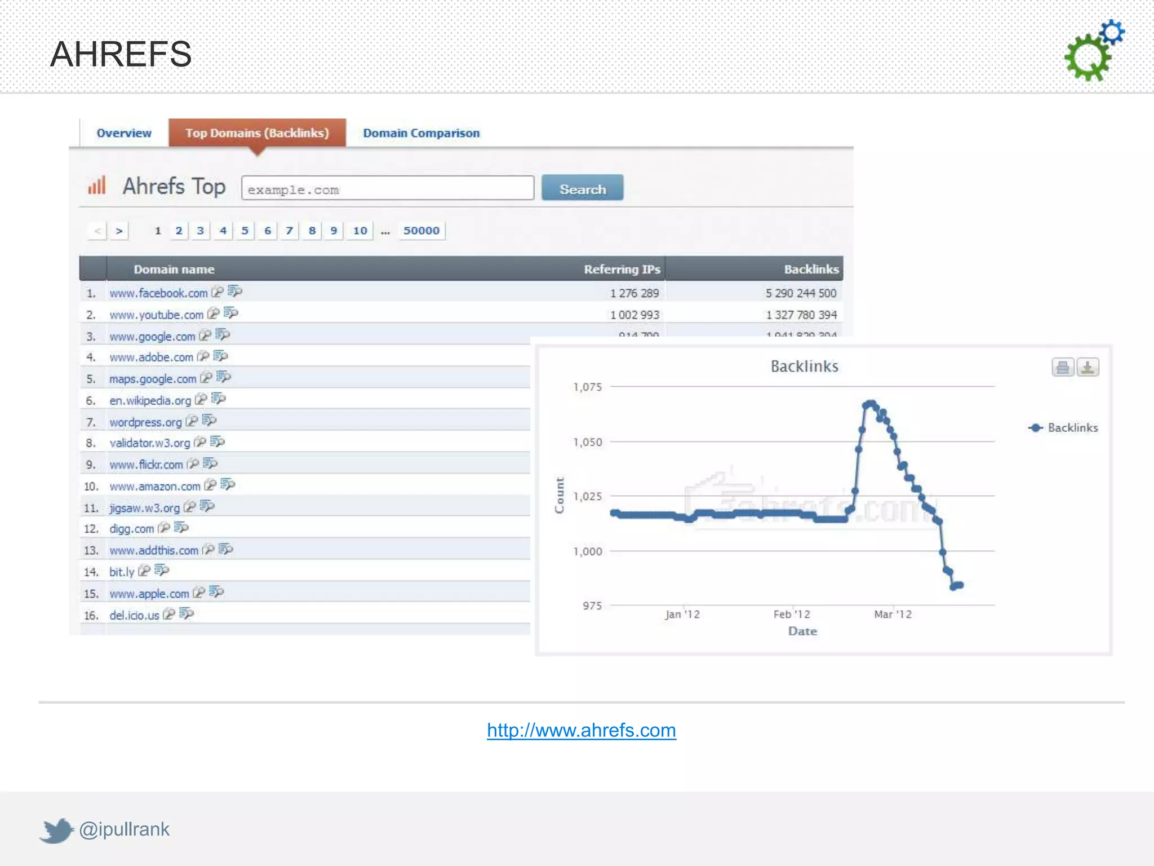Image resolution: width=1154 pixels, height=866 pixels.
Task: Open pagination page 7
Action: 289,231
